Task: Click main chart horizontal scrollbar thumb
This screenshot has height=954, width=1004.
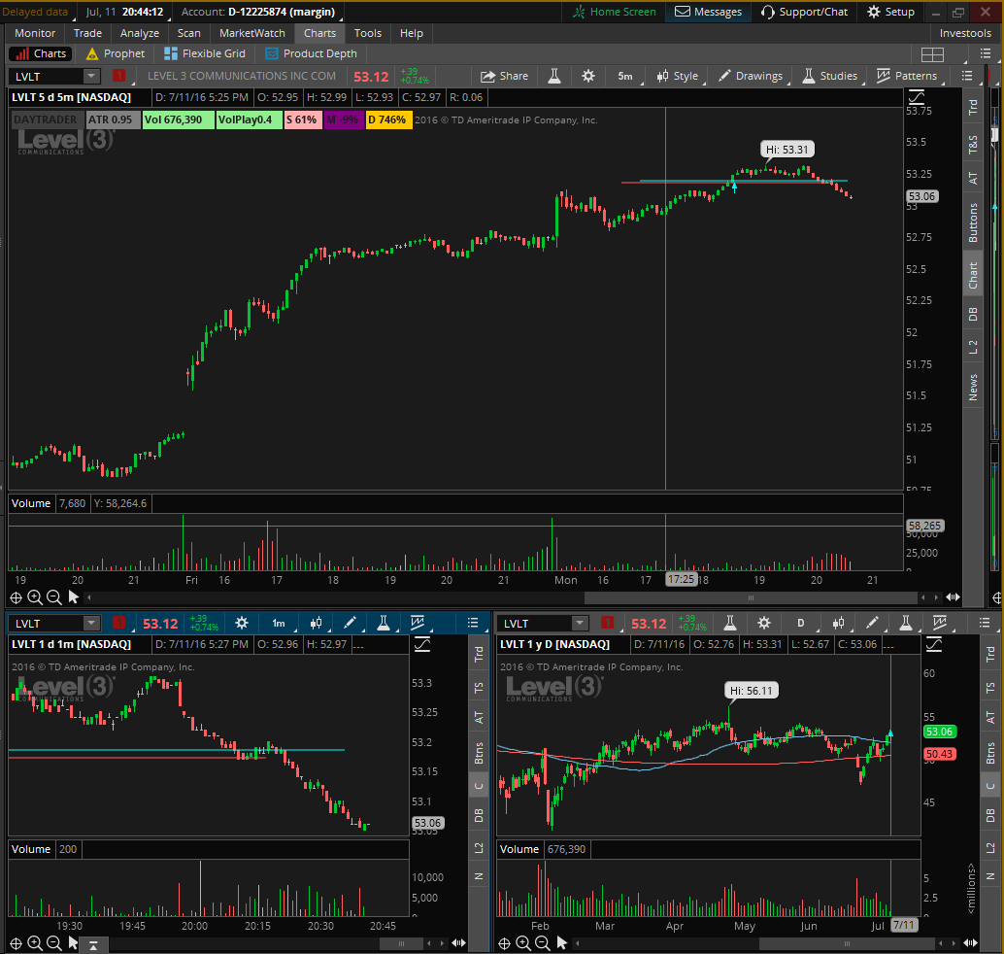Action: [751, 597]
